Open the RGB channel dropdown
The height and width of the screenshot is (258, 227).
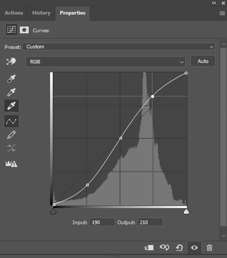point(105,61)
